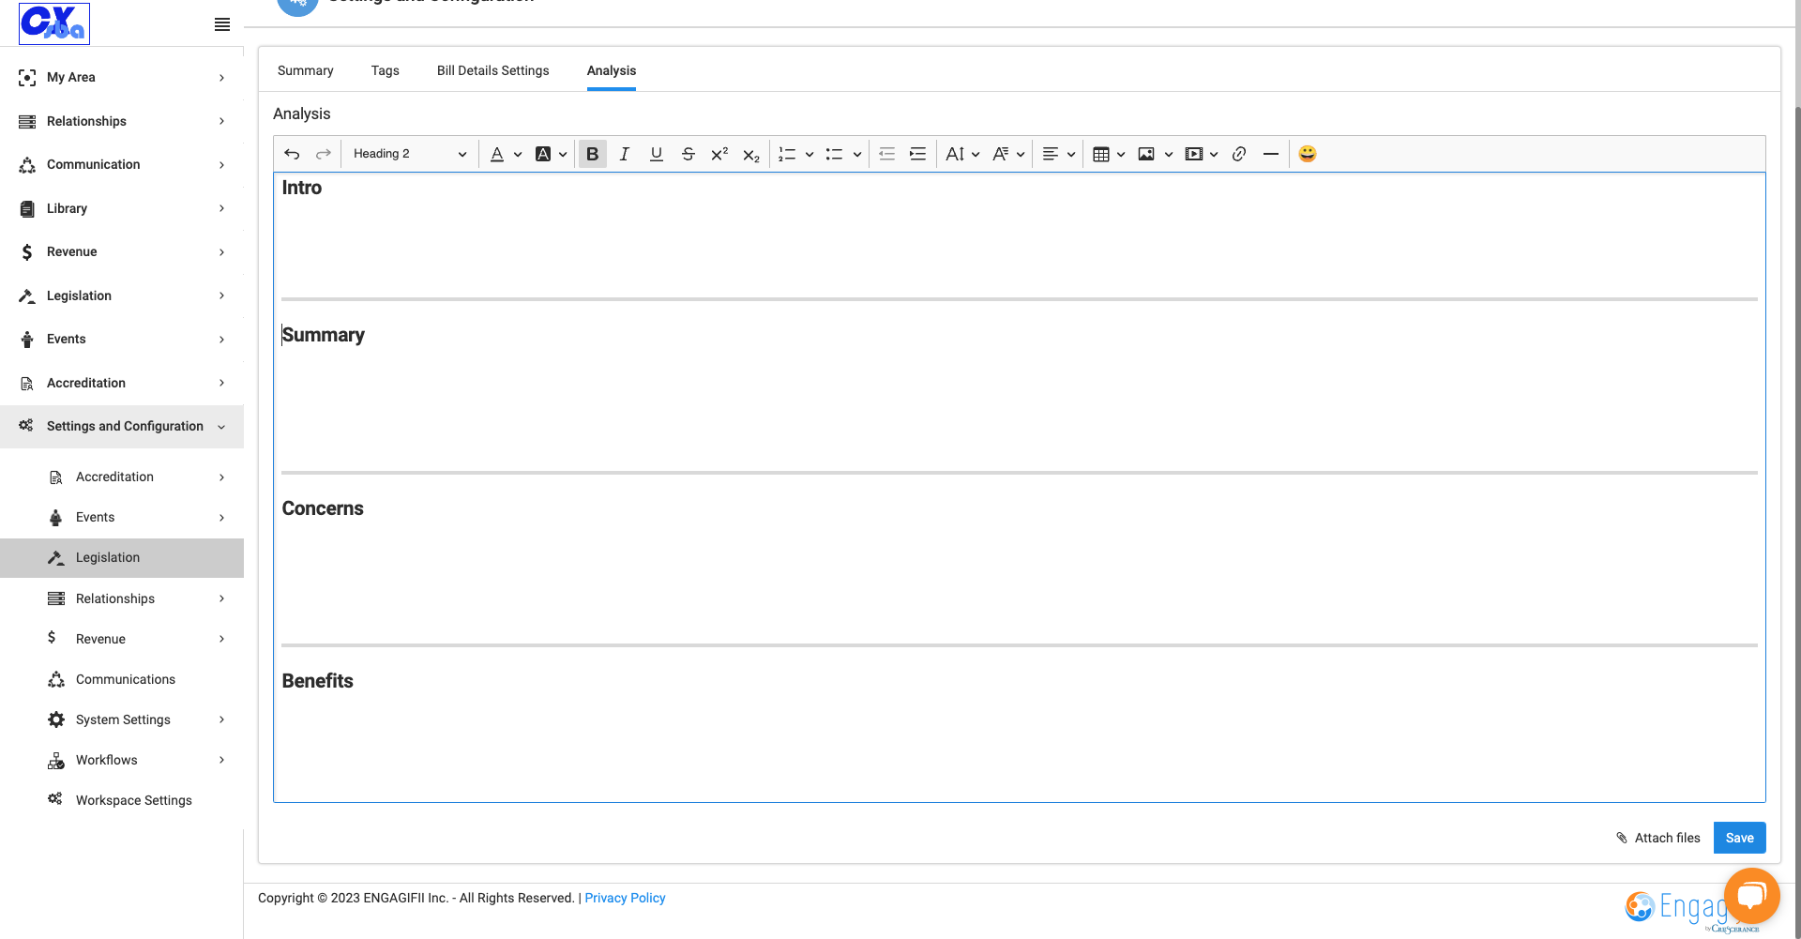Toggle italic formatting button

(x=625, y=154)
